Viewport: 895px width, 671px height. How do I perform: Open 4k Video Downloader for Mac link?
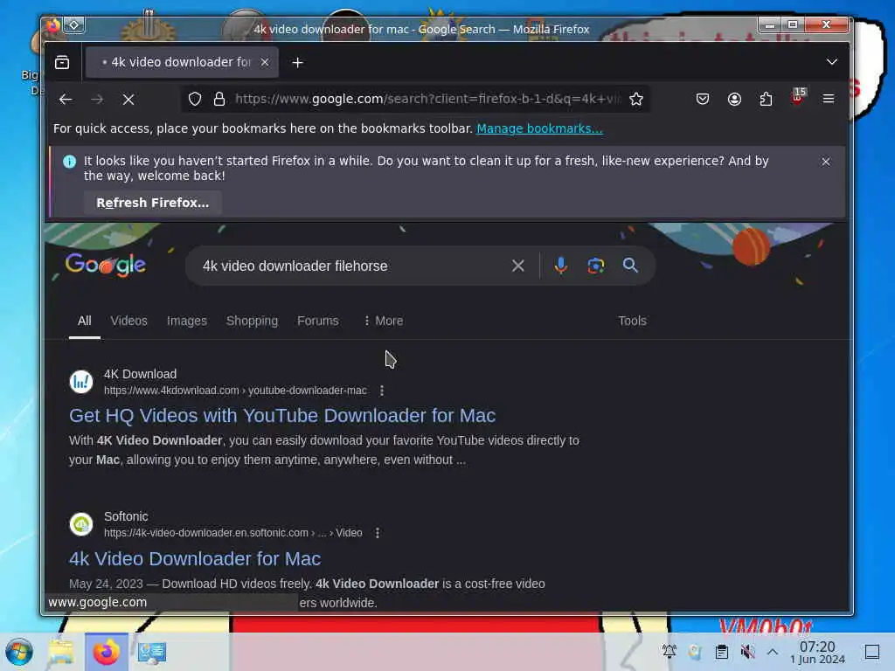[195, 558]
